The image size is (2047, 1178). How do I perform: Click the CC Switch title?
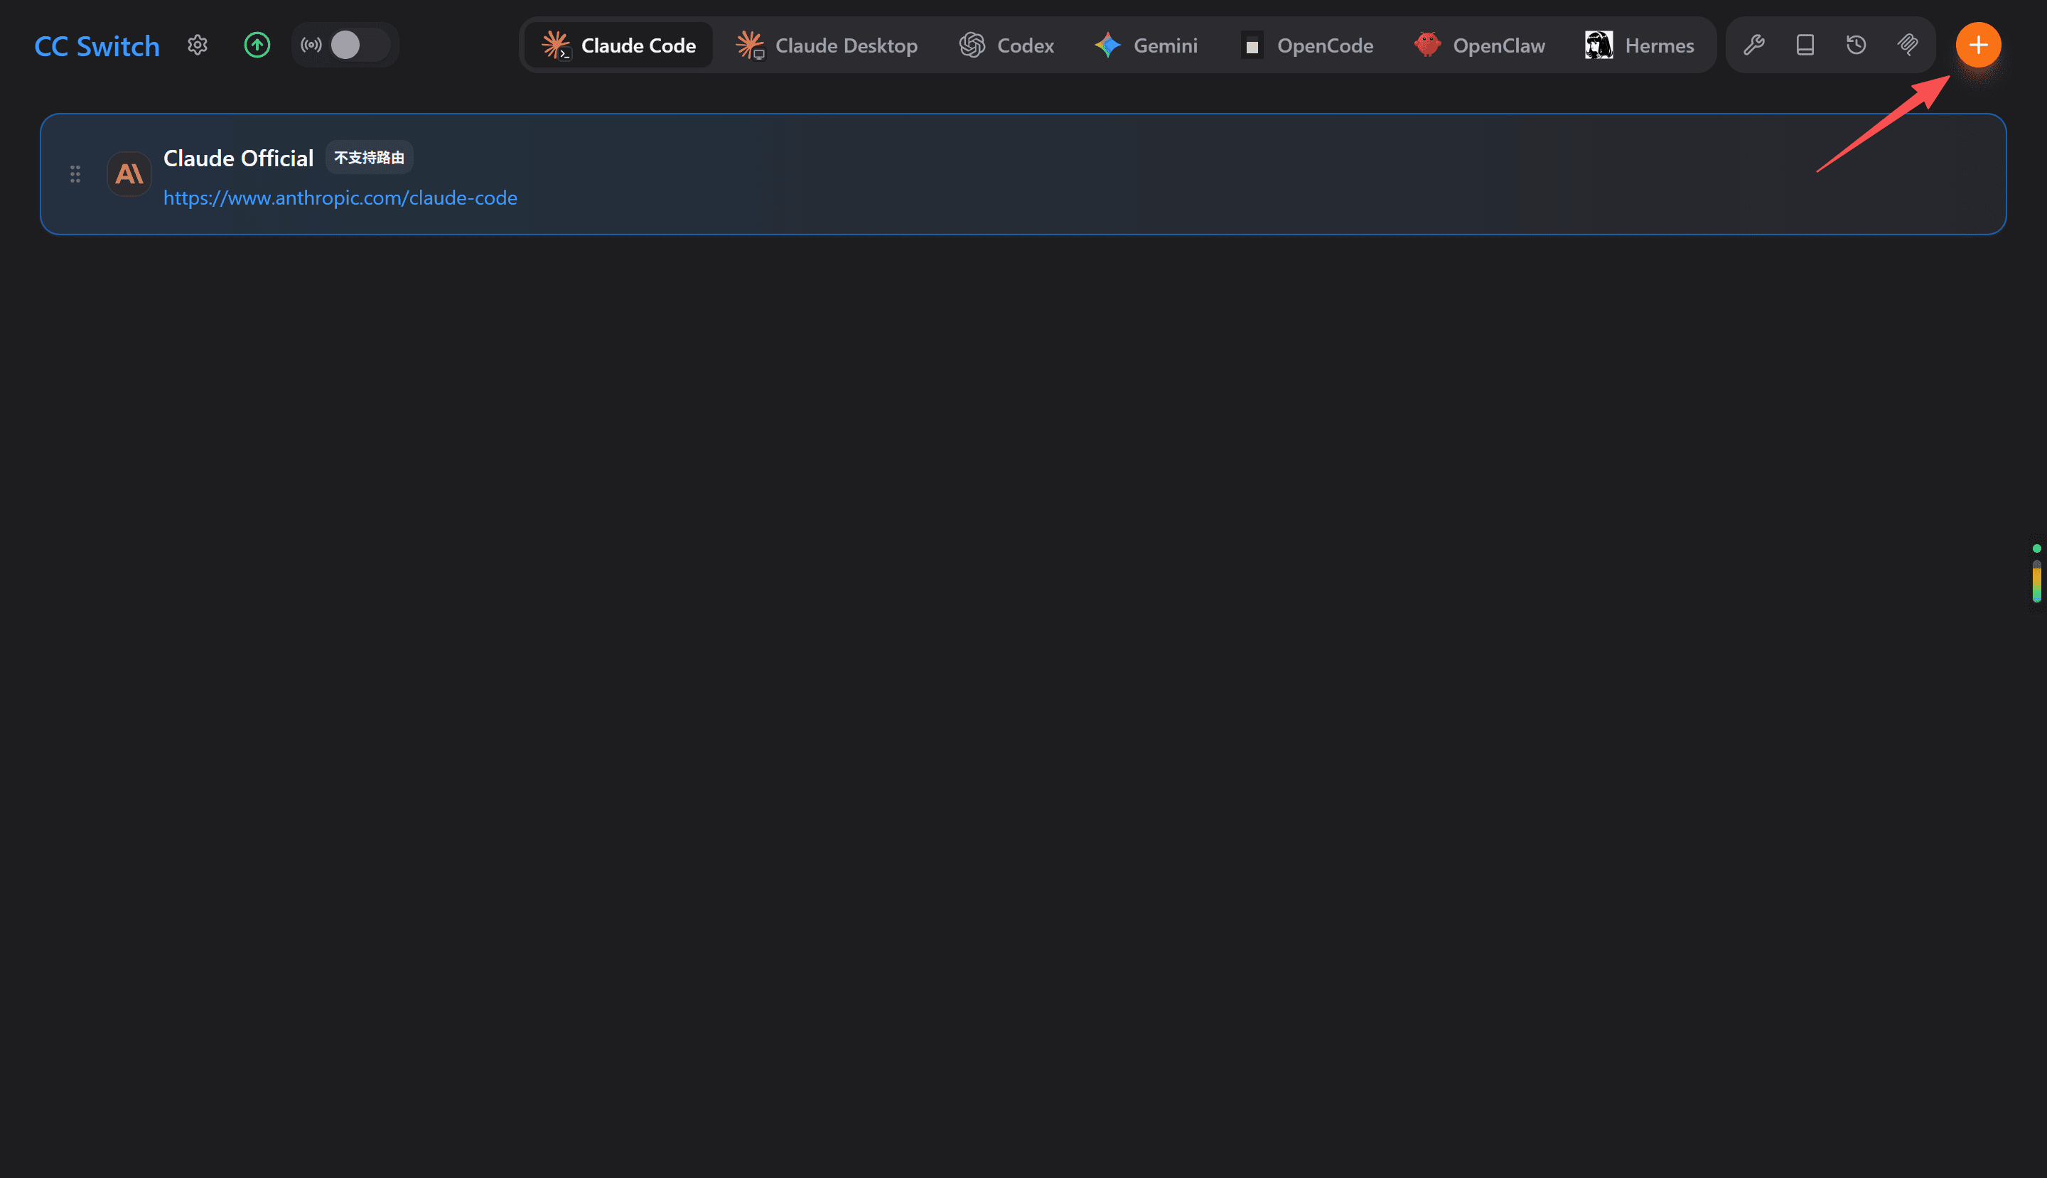pos(97,46)
